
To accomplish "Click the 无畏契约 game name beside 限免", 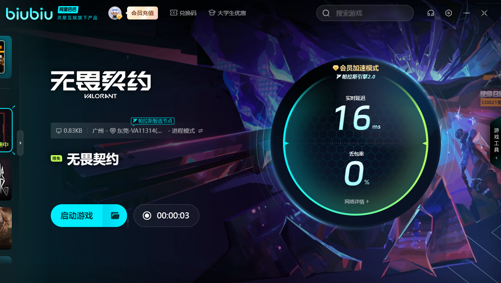I will click(93, 159).
